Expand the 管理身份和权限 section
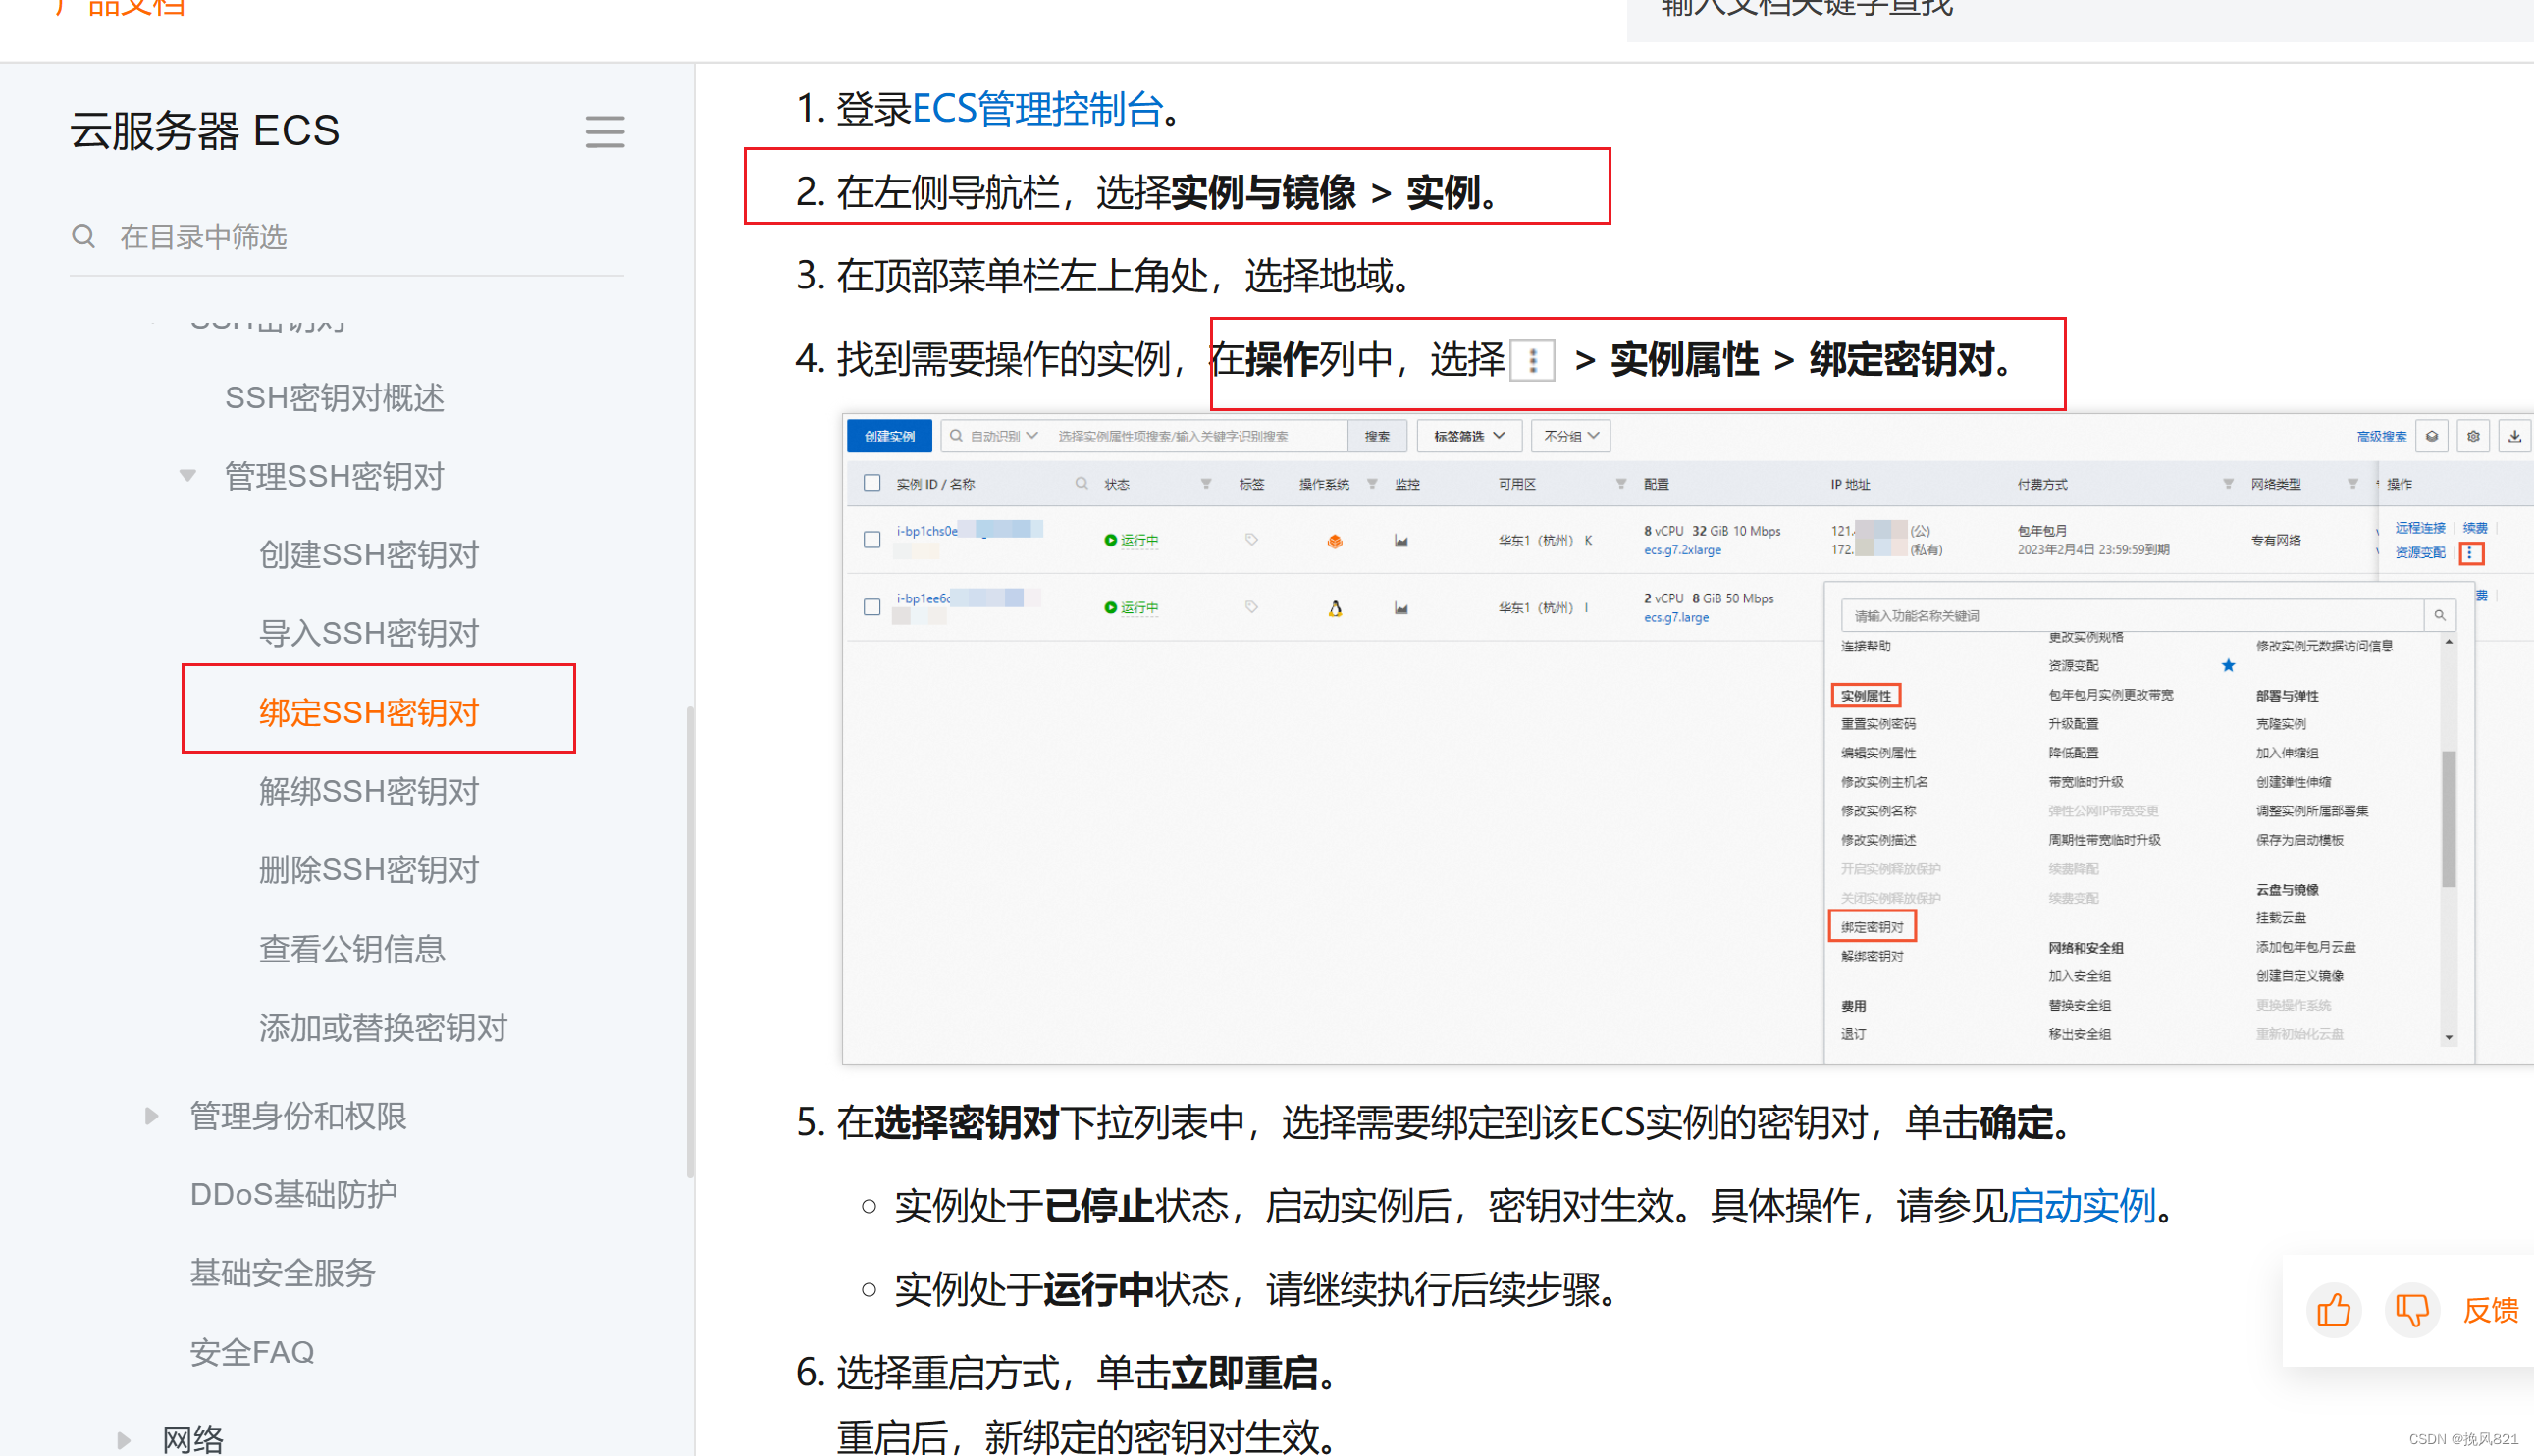The image size is (2534, 1456). pyautogui.click(x=151, y=1115)
